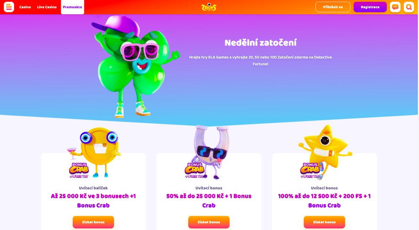Click the search magnifier icon
419x230 pixels.
pyautogui.click(x=409, y=7)
